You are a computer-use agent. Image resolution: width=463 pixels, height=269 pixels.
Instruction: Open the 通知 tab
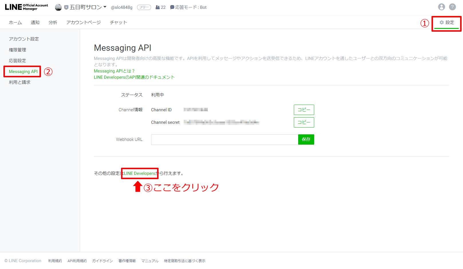pyautogui.click(x=35, y=23)
